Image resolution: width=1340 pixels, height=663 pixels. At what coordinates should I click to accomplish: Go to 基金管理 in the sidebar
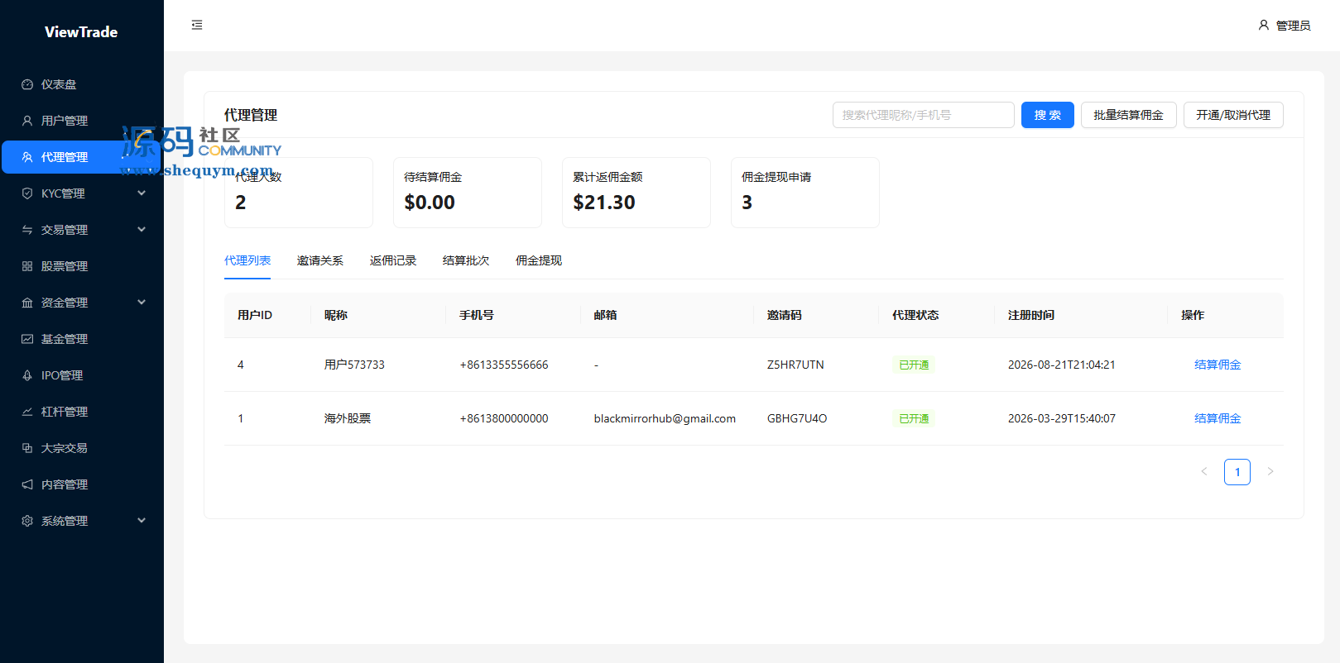click(x=81, y=339)
